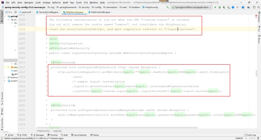Image resolution: width=261 pixels, height=140 pixels.
Task: Expand External Libraries in project tree
Action: pos(5,77)
